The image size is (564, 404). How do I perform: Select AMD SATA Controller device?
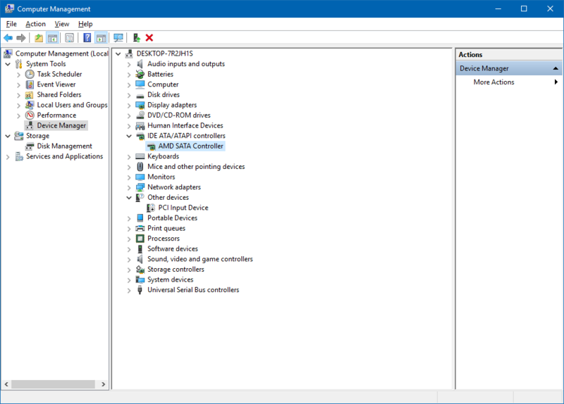190,146
